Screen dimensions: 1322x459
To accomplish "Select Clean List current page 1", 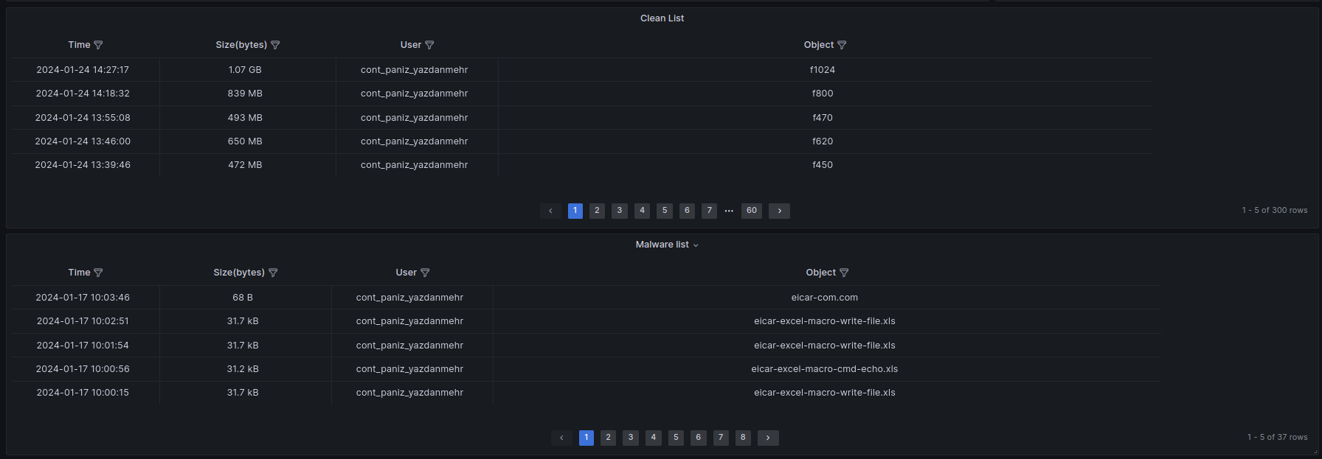I will 575,211.
